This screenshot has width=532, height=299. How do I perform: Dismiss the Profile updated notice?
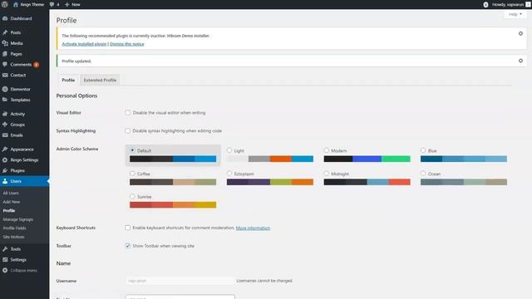520,61
